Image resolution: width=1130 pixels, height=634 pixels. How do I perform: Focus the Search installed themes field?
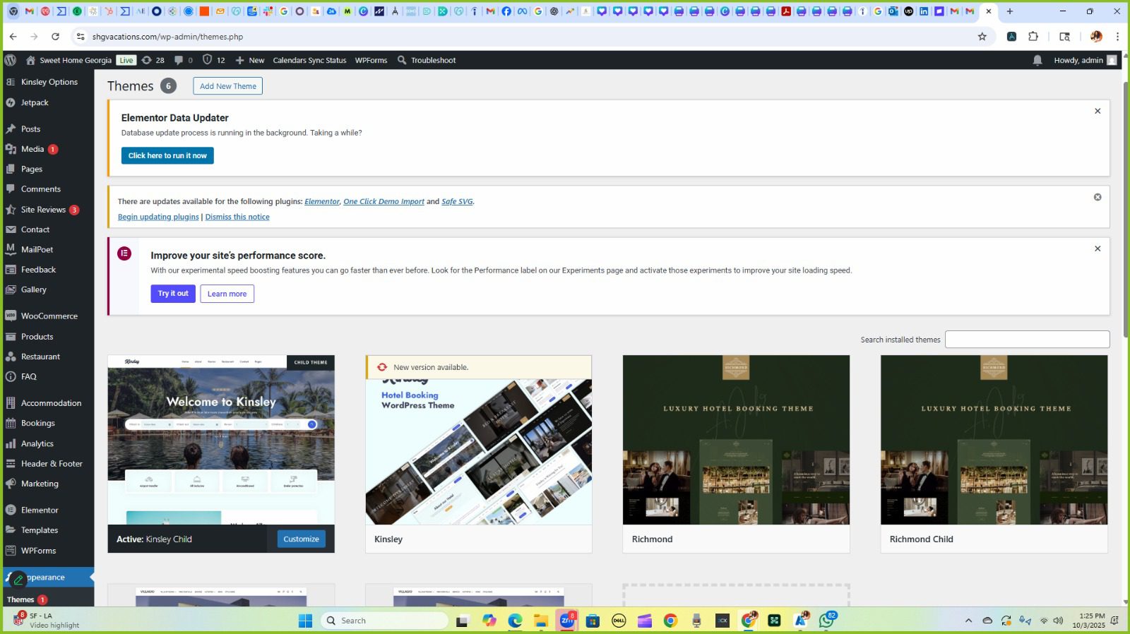coord(1027,340)
